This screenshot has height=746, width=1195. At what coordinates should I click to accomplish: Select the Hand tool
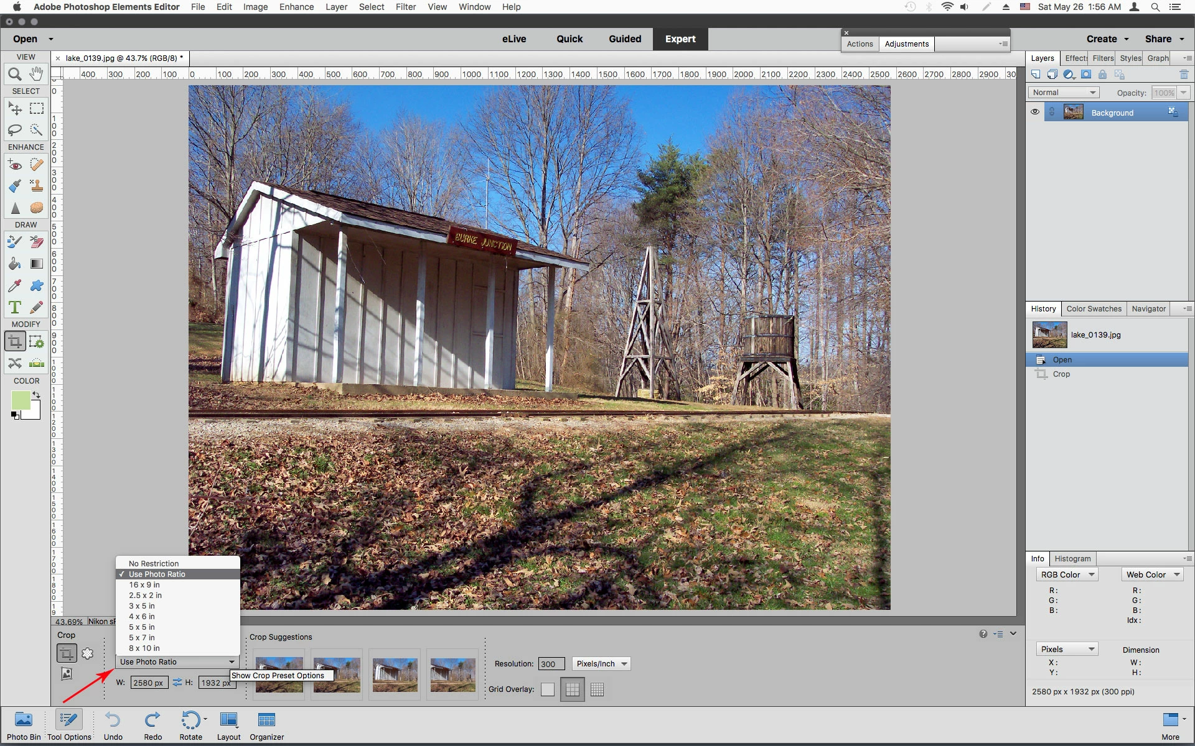[x=37, y=74]
